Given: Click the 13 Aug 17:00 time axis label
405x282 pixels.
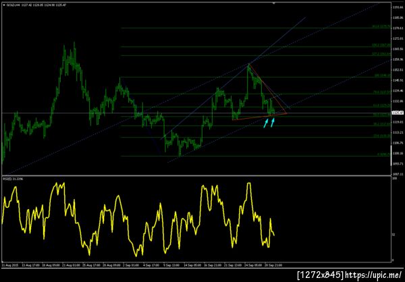Looking at the screenshot, I should (30, 265).
